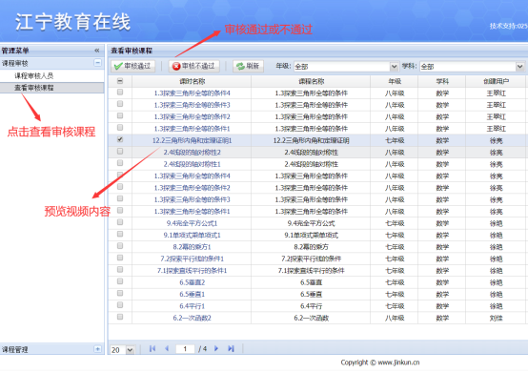Click the 课程管理 section header

51,349
